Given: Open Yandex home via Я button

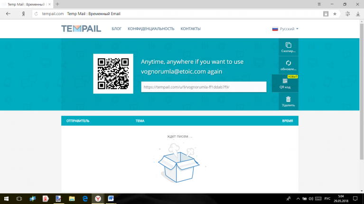Looking at the screenshot, I should (23, 14).
